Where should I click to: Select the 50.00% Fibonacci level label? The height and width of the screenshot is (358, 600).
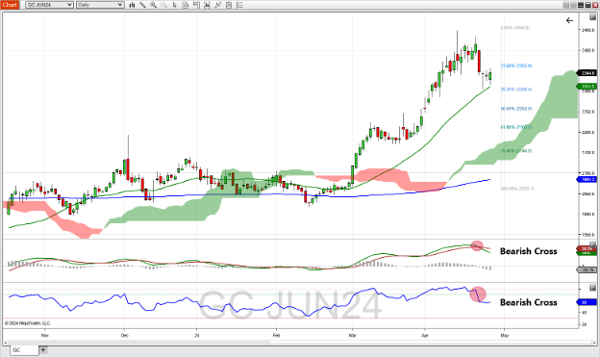[x=516, y=109]
